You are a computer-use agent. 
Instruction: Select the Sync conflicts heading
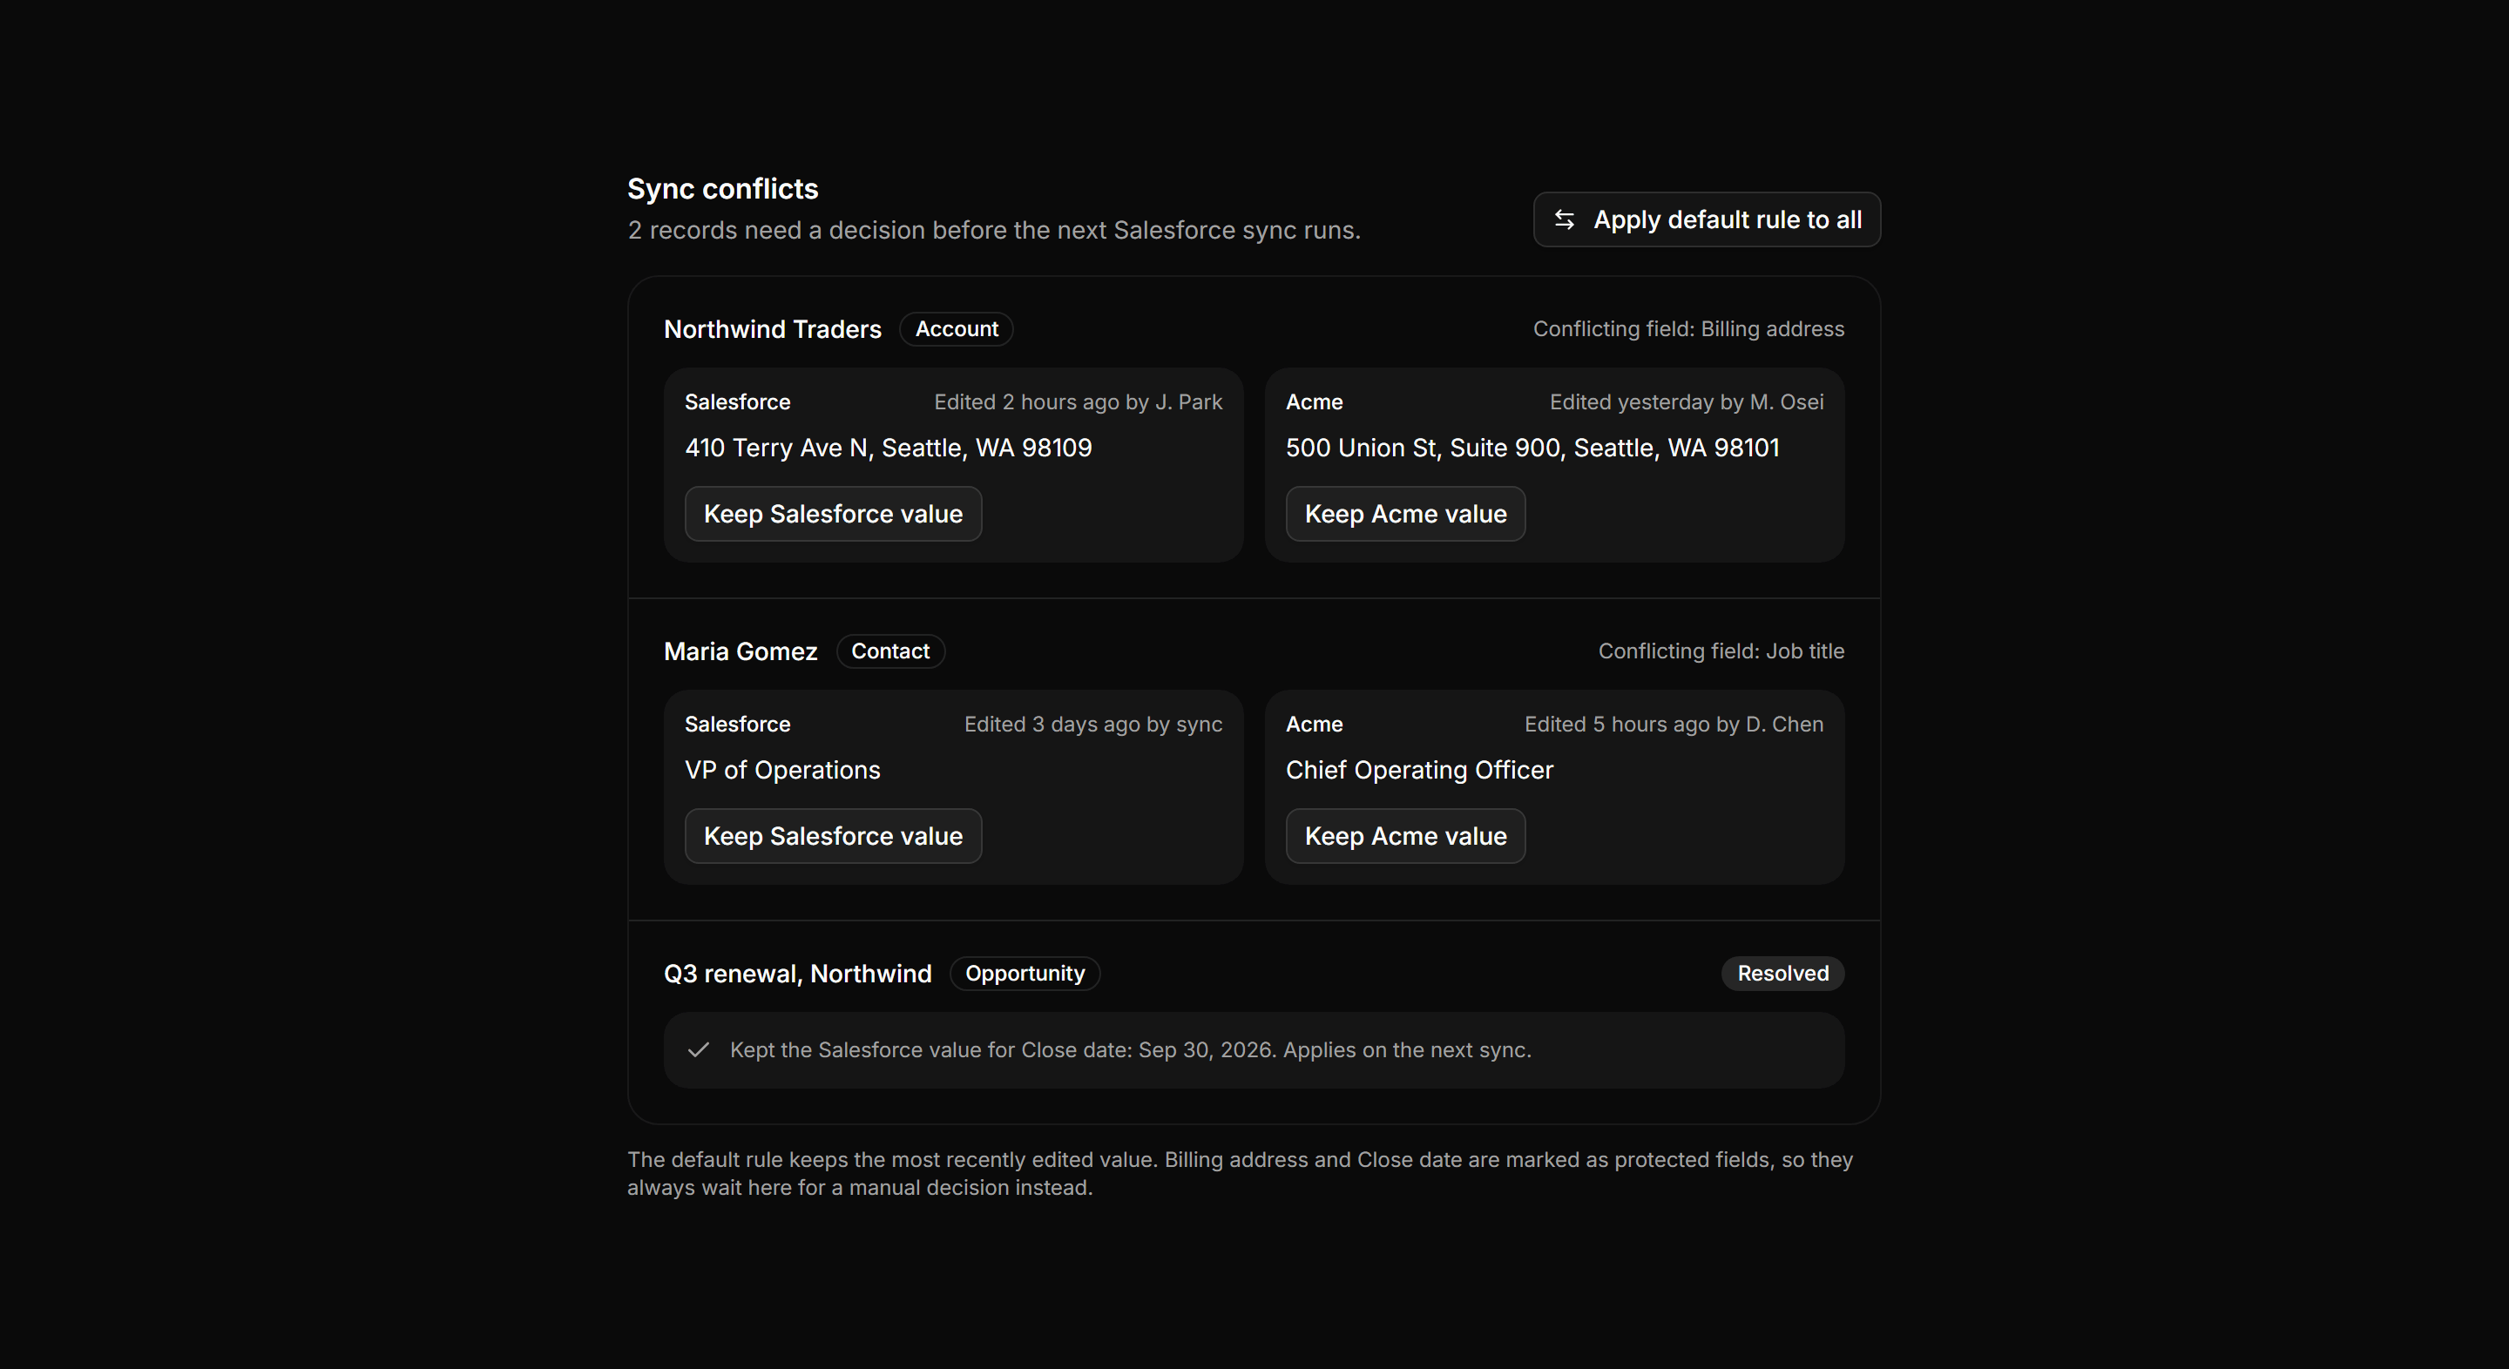click(x=723, y=189)
